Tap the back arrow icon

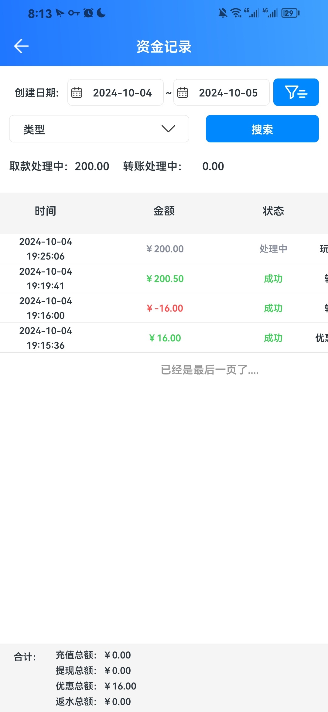(21, 46)
